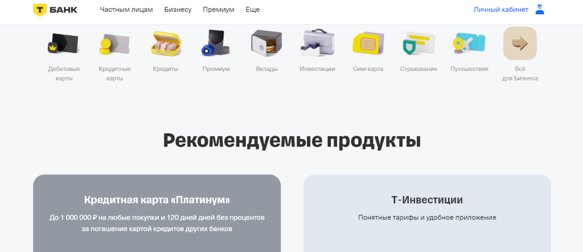Open the Premium black card holder icon

point(216,43)
